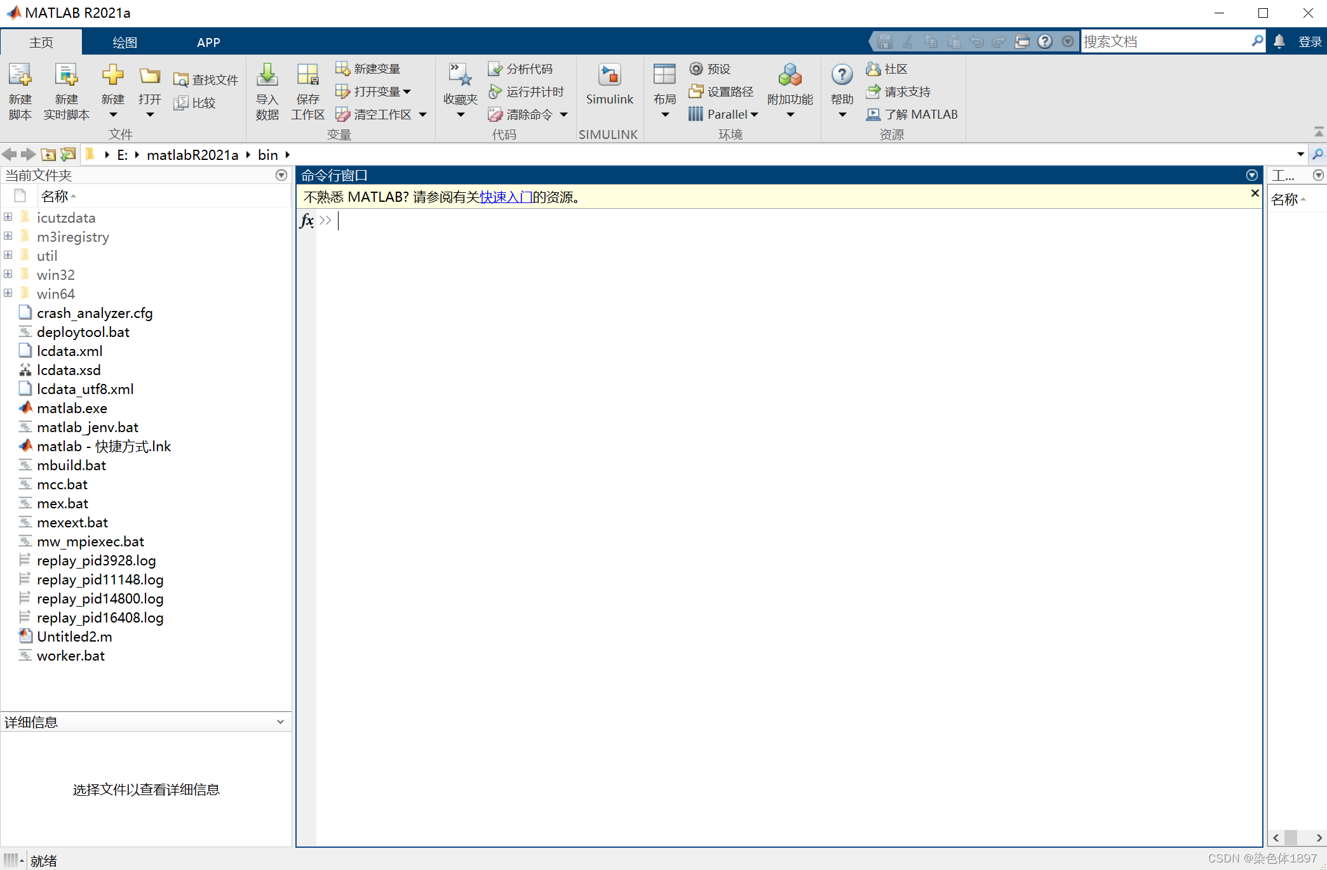
Task: Open the Parallel dropdown menu
Action: coord(755,115)
